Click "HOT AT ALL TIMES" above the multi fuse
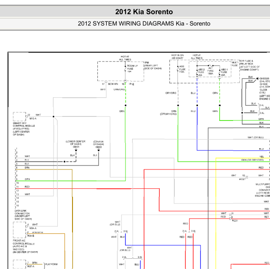 (x=197, y=57)
